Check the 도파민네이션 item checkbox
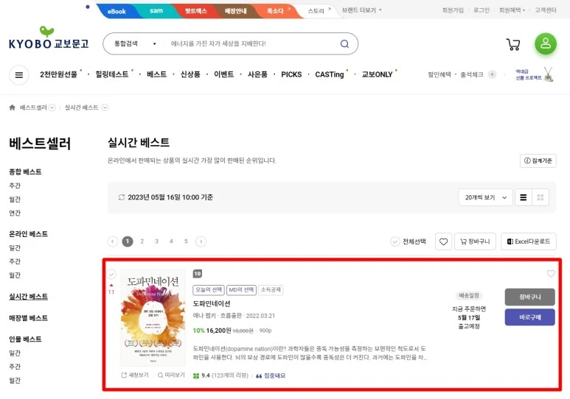 tap(111, 274)
